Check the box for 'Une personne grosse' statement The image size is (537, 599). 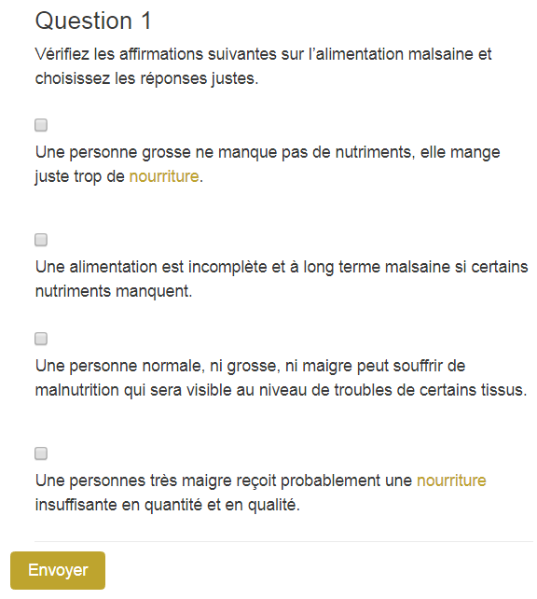point(41,125)
